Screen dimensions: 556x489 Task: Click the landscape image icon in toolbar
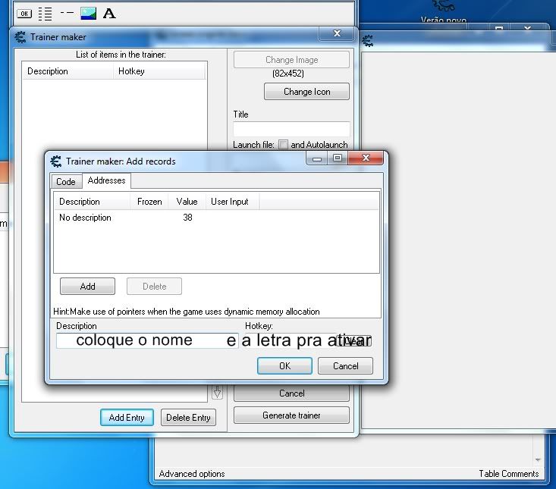click(x=88, y=13)
